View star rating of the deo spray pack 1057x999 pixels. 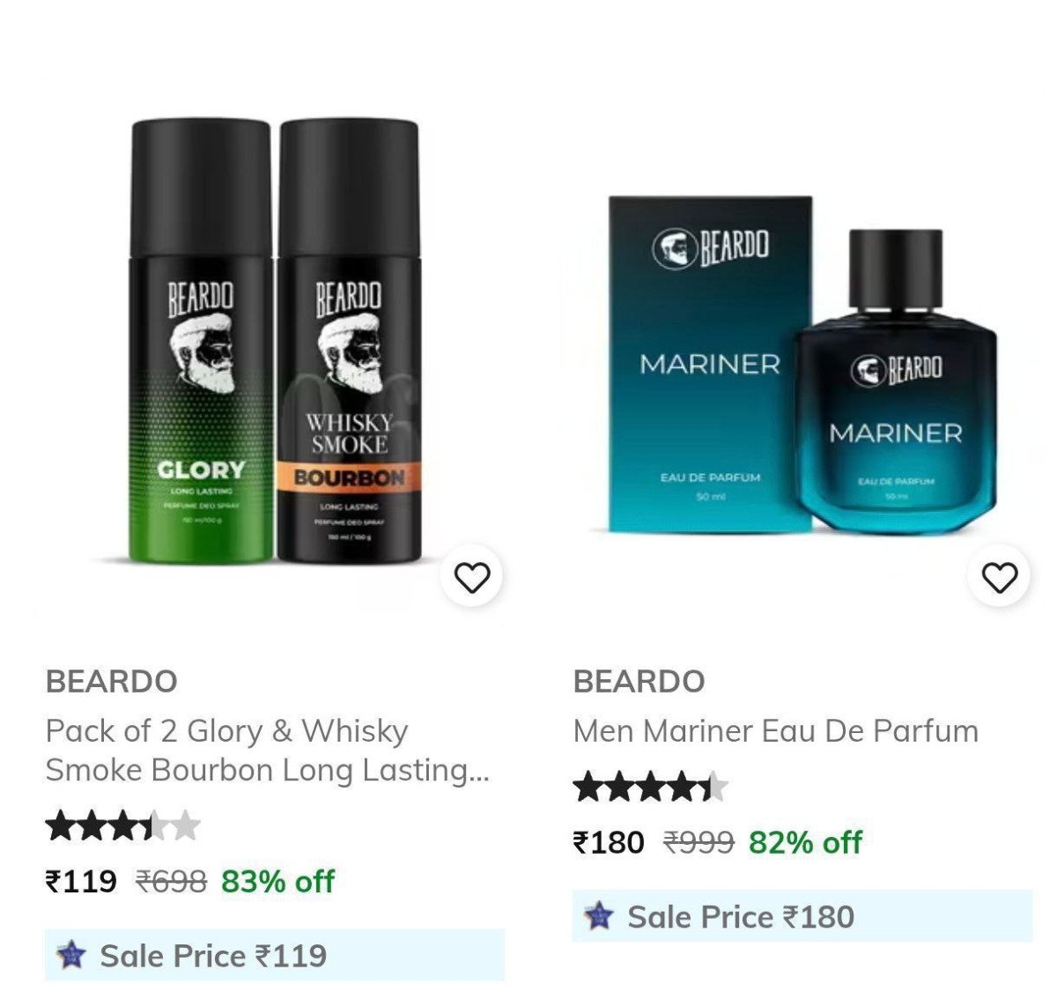(x=123, y=826)
